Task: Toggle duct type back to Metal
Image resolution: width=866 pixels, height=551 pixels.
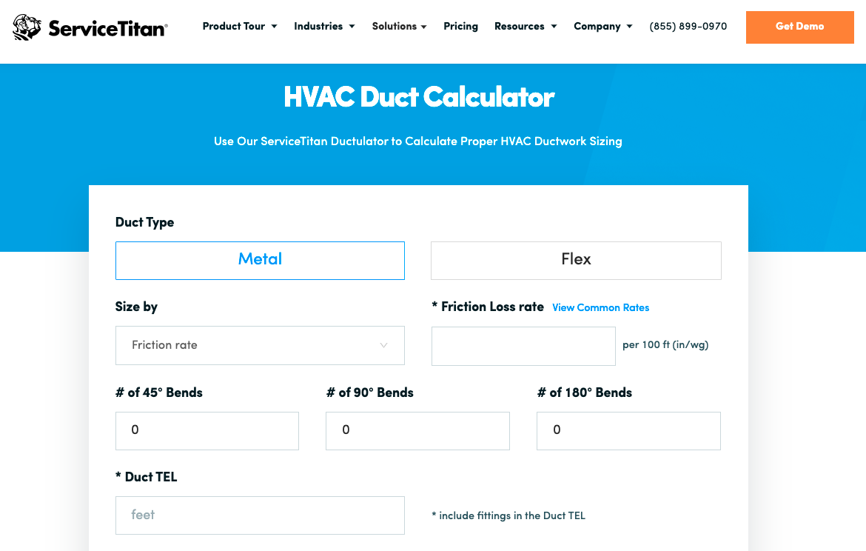Action: [x=260, y=260]
